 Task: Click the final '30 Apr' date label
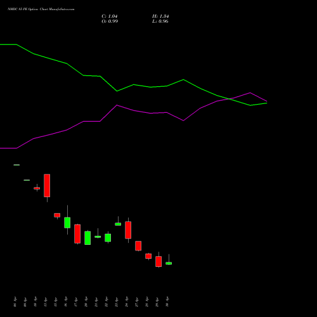[167, 302]
